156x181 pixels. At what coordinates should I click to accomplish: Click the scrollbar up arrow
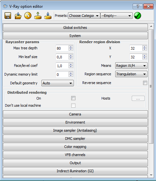151,26
